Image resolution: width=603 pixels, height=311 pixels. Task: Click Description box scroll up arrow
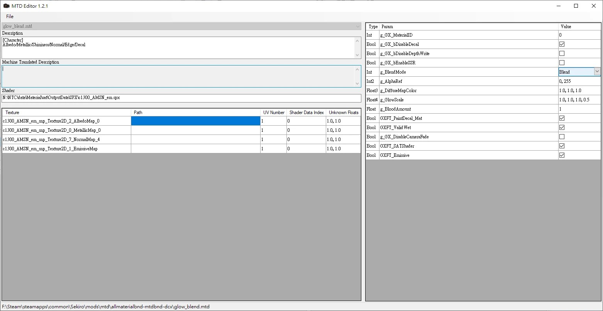(357, 40)
